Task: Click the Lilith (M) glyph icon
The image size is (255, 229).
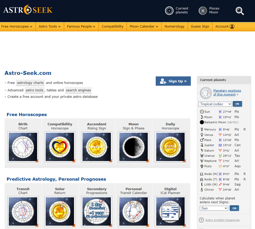Action: pyautogui.click(x=202, y=184)
